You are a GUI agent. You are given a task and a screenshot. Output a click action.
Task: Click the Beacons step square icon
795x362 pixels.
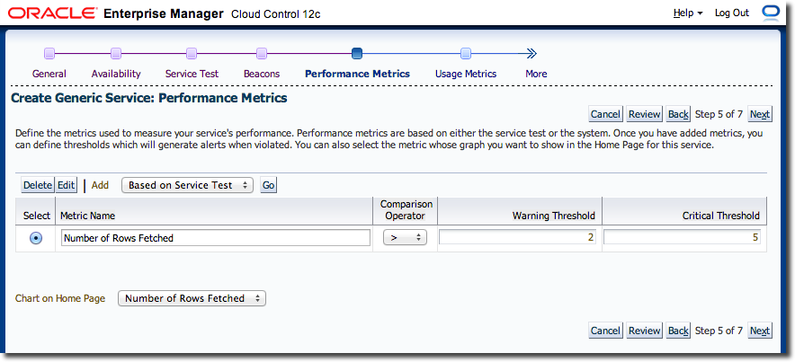click(x=262, y=53)
